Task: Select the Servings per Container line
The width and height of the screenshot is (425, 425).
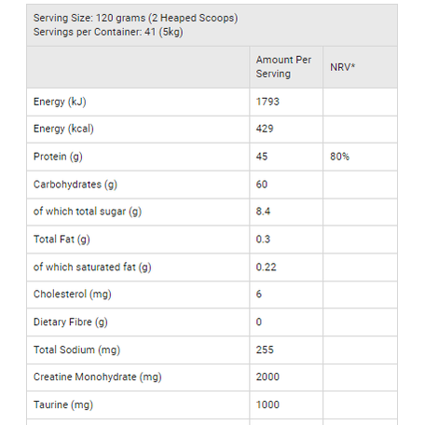Action: pyautogui.click(x=108, y=33)
